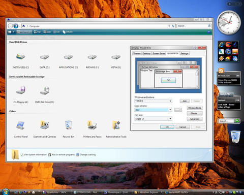
Task: Open Recycle Bin in the Computer window
Action: click(69, 125)
